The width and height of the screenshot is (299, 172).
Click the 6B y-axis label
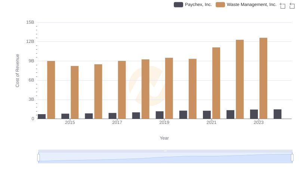pyautogui.click(x=31, y=80)
